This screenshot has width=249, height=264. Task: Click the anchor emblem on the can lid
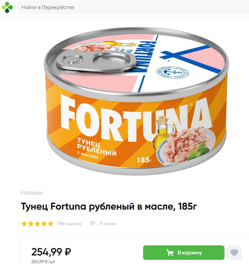pos(173,73)
